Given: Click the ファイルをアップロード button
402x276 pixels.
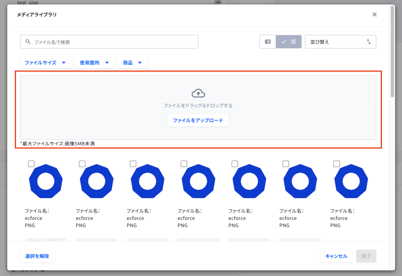Looking at the screenshot, I should pyautogui.click(x=198, y=120).
